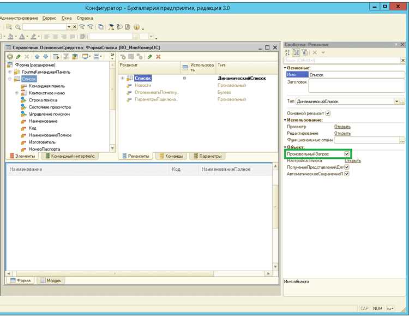Click the Имя input field
This screenshot has width=409, height=316.
point(357,75)
